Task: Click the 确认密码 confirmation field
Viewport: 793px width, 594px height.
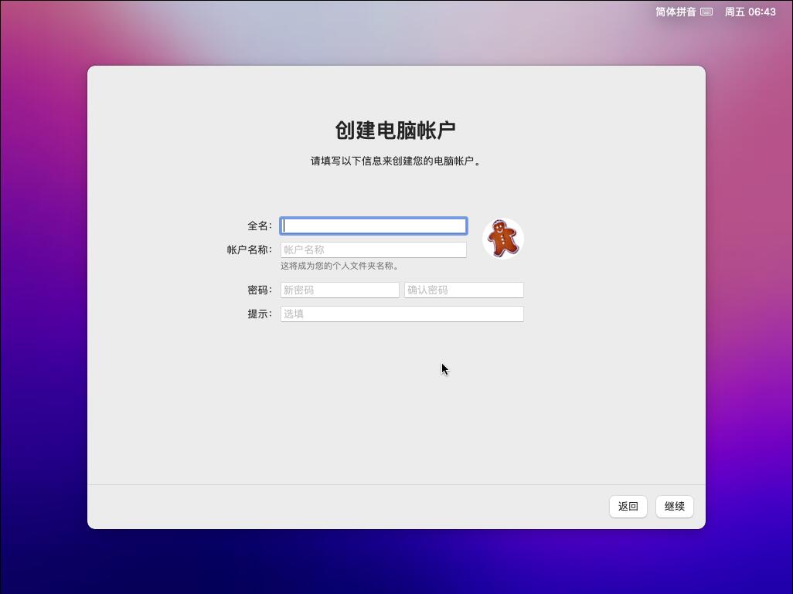Action: [x=464, y=290]
